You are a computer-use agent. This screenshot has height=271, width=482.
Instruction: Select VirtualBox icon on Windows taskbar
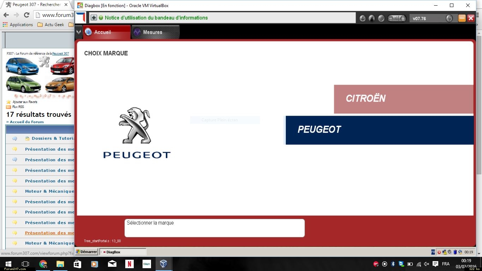[163, 264]
